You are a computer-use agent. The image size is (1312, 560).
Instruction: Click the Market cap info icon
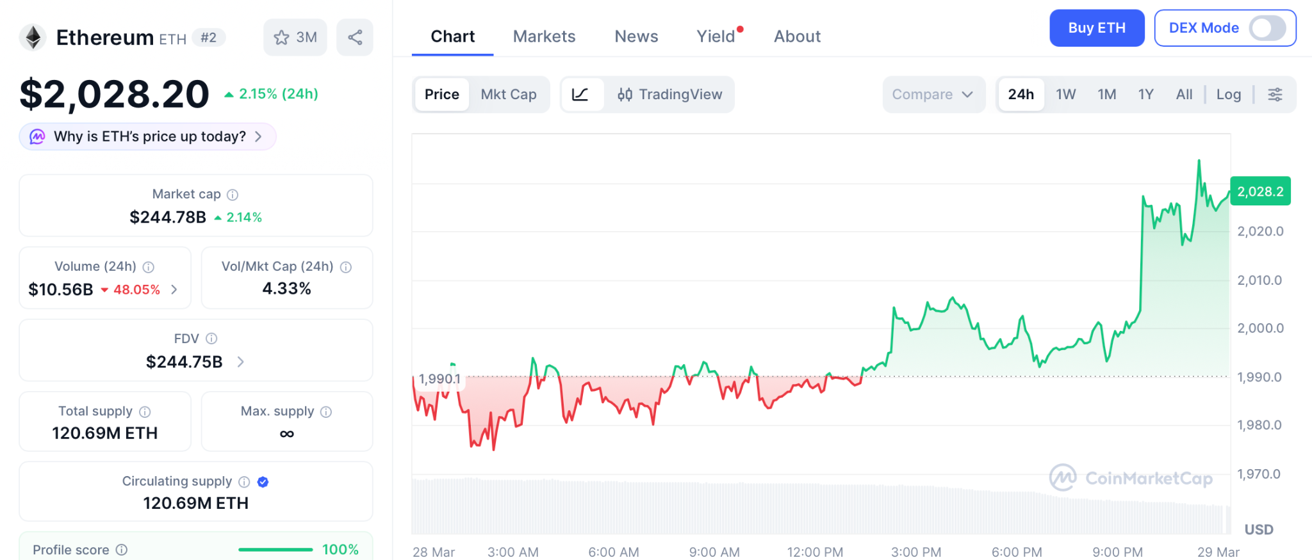[233, 195]
